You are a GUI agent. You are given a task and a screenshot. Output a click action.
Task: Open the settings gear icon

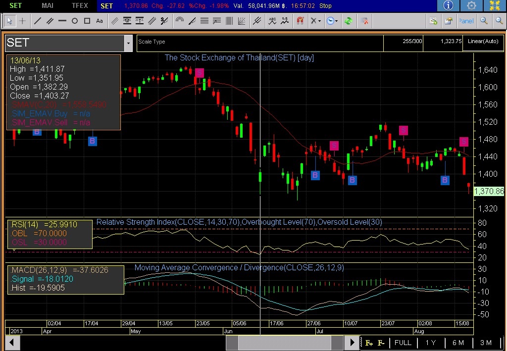pos(471,5)
